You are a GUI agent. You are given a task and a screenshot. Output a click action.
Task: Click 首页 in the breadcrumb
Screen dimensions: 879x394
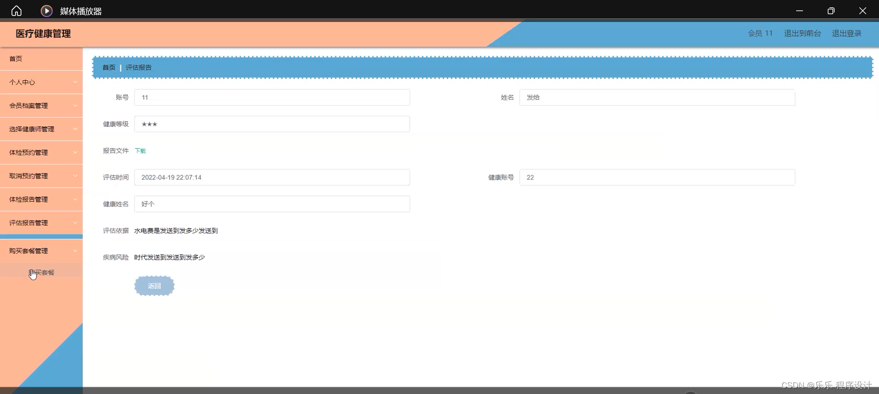click(109, 68)
